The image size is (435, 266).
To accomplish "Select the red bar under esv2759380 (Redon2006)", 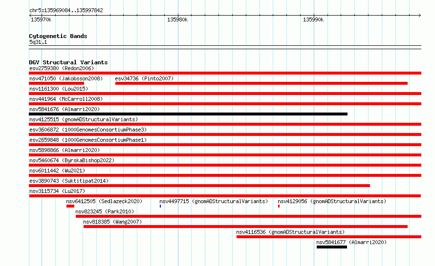I will click(x=225, y=73).
